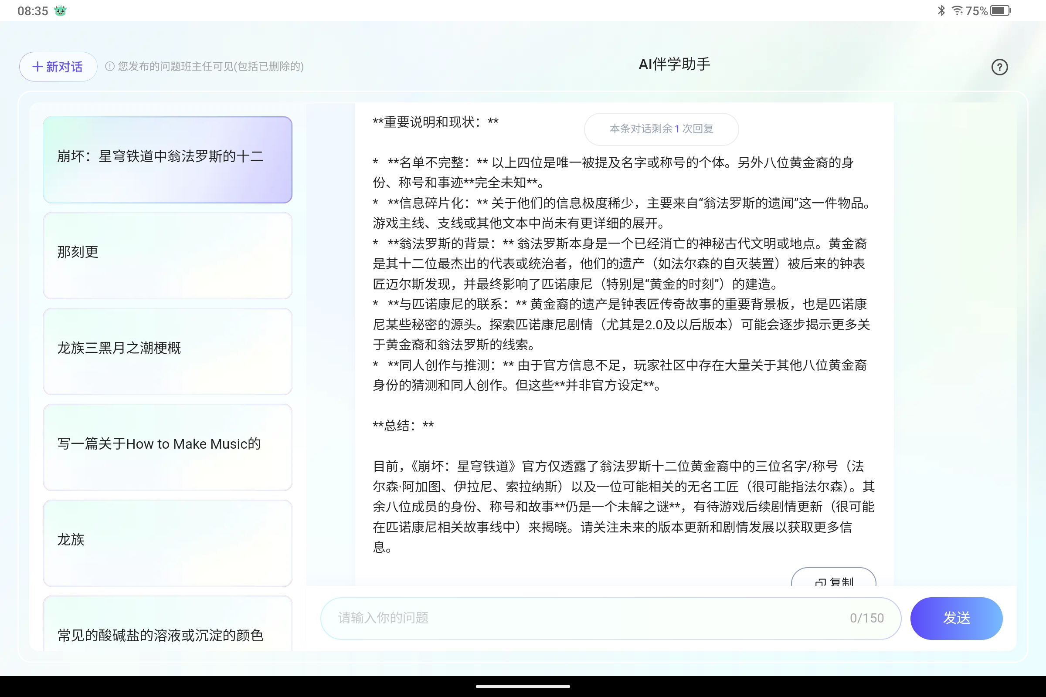
Task: Open conversation 那刻更
Action: [x=168, y=256]
